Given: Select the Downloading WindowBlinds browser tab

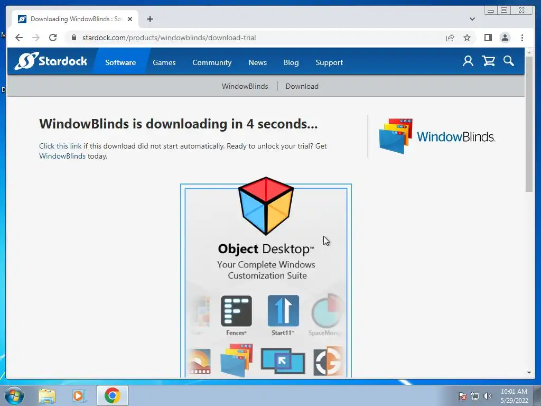Looking at the screenshot, I should point(75,19).
